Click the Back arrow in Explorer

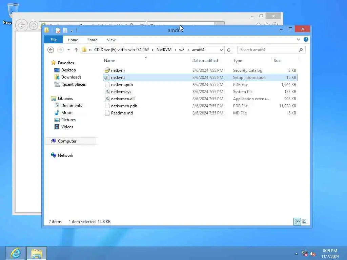(51, 50)
